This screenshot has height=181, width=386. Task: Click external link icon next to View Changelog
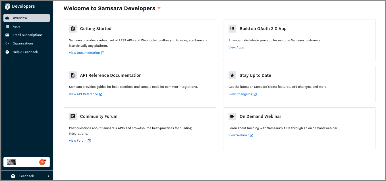(x=255, y=94)
